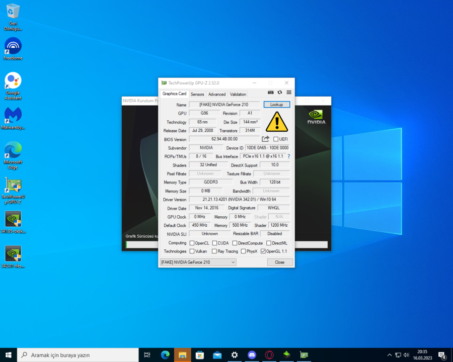The width and height of the screenshot is (453, 362).
Task: Open the GPU selection dropdown
Action: (x=198, y=262)
